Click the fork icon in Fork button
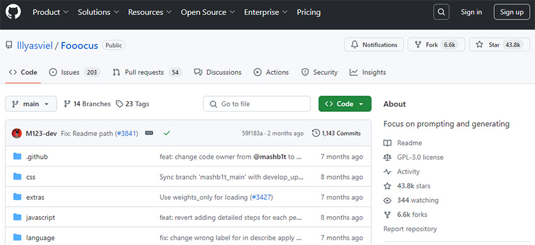The image size is (535, 245). coord(418,45)
